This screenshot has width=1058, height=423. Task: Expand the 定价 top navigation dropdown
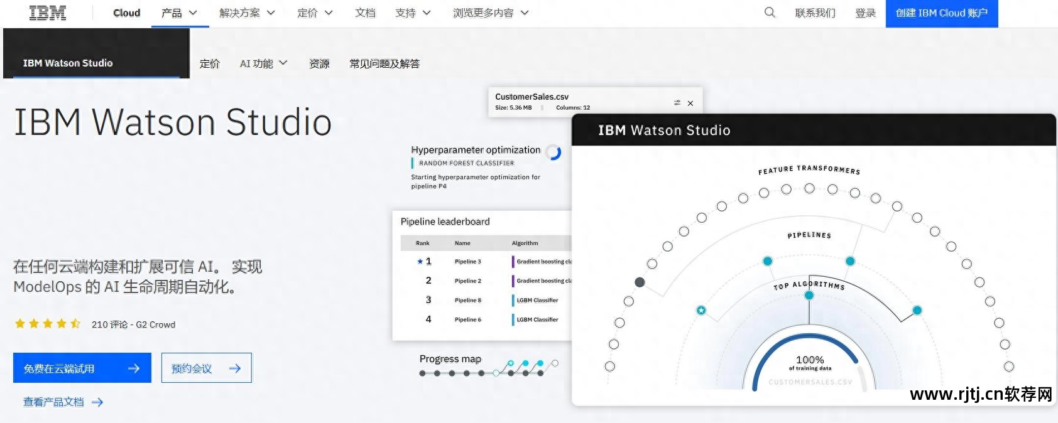pyautogui.click(x=315, y=13)
